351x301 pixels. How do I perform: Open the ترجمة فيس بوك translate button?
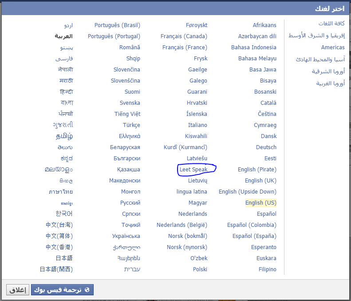point(62,290)
